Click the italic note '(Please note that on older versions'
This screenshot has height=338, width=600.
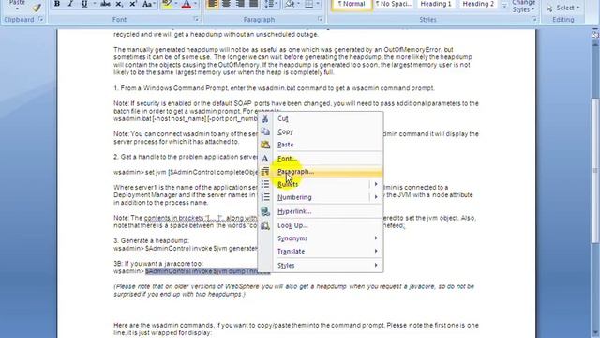tap(293, 290)
